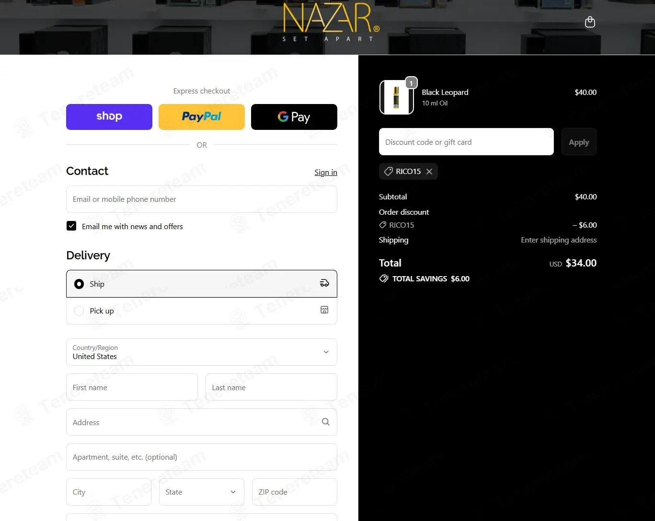Image resolution: width=655 pixels, height=521 pixels.
Task: Remove the RICO15 discount code tag
Action: [x=429, y=172]
